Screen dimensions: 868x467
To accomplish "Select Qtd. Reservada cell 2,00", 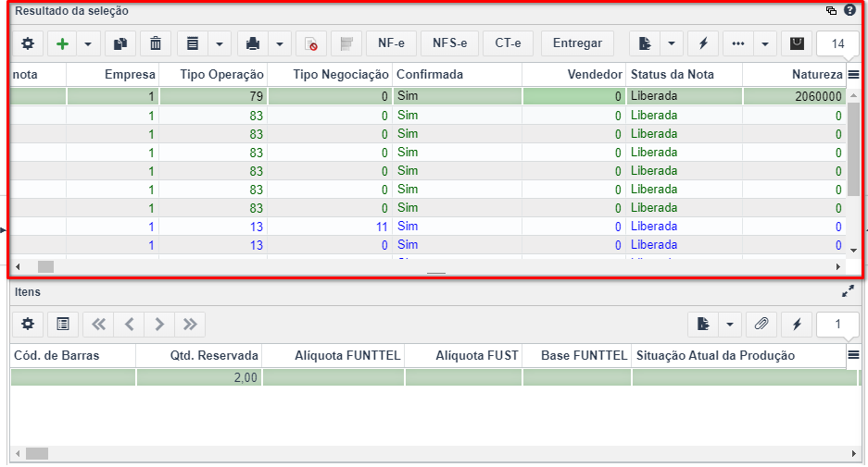I will click(x=199, y=377).
